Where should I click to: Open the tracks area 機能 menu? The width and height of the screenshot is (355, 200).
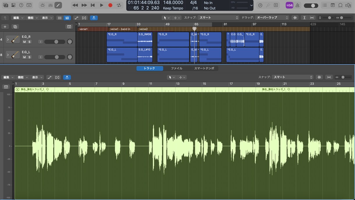(32, 18)
